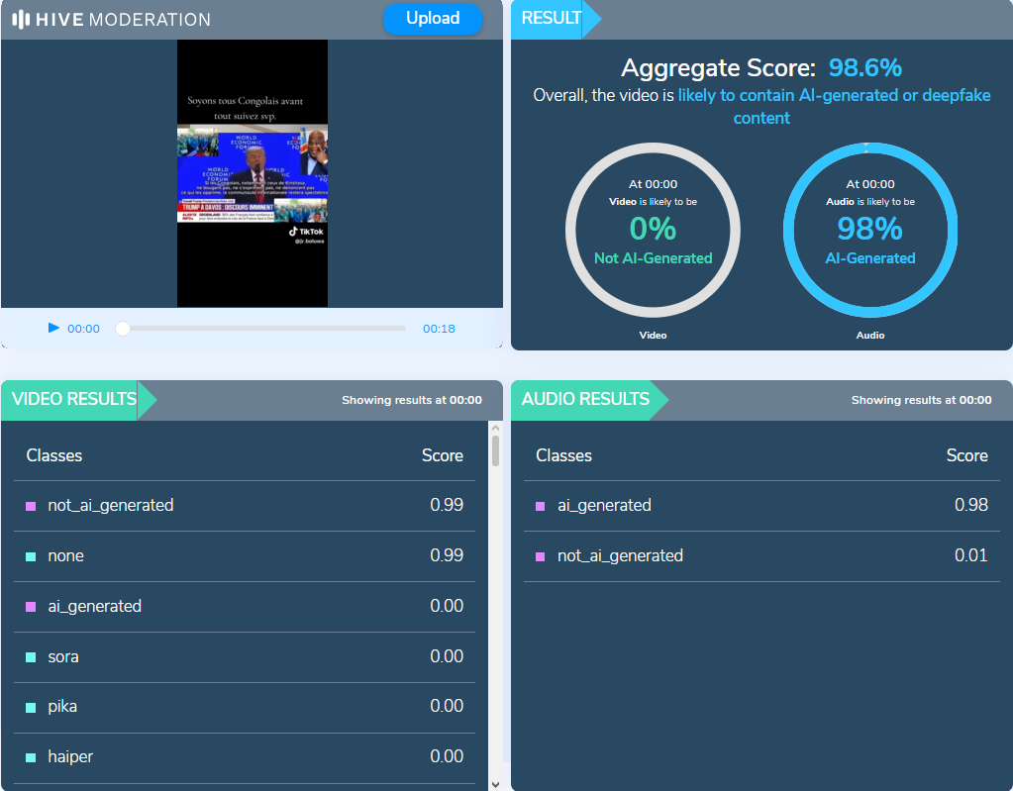Click the Video 0% circular gauge
1013x791 pixels.
[x=653, y=230]
